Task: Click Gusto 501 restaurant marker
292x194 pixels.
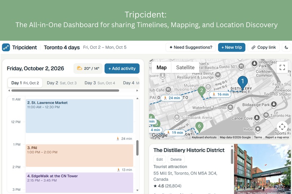Action: [241, 66]
